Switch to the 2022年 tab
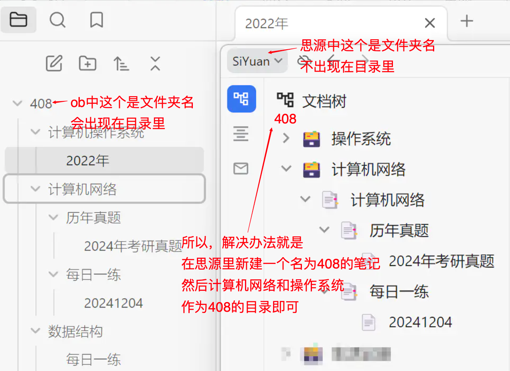 [x=267, y=23]
